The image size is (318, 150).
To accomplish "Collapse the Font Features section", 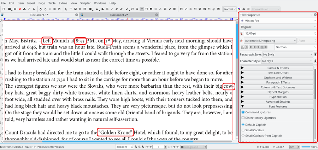I will (x=277, y=106).
